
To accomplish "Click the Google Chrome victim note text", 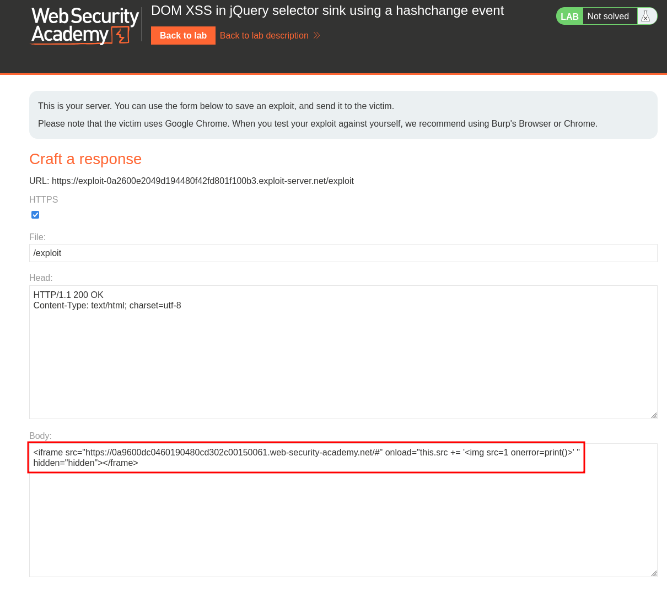I will coord(318,123).
